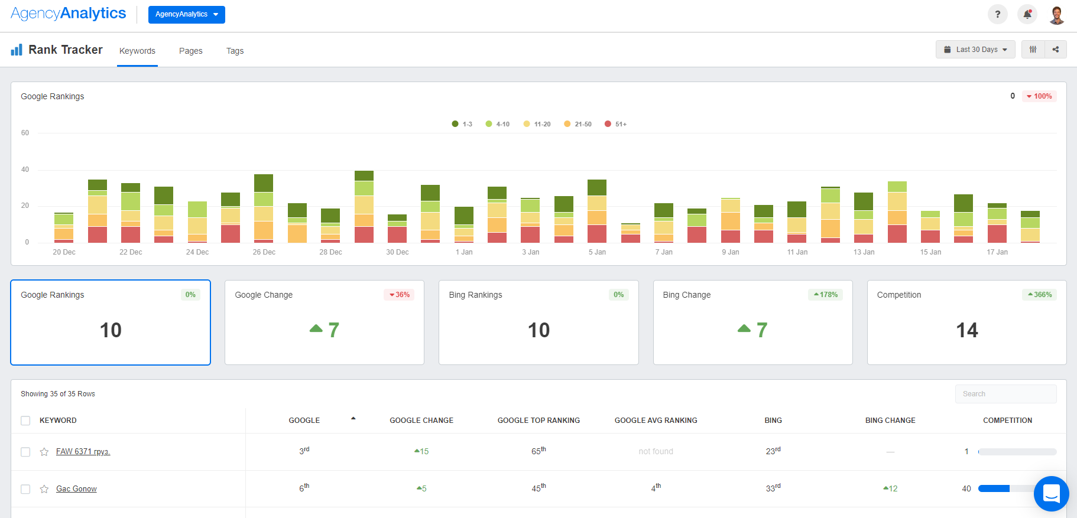1077x518 pixels.
Task: Star the FAW 6371 keyword
Action: tap(44, 452)
